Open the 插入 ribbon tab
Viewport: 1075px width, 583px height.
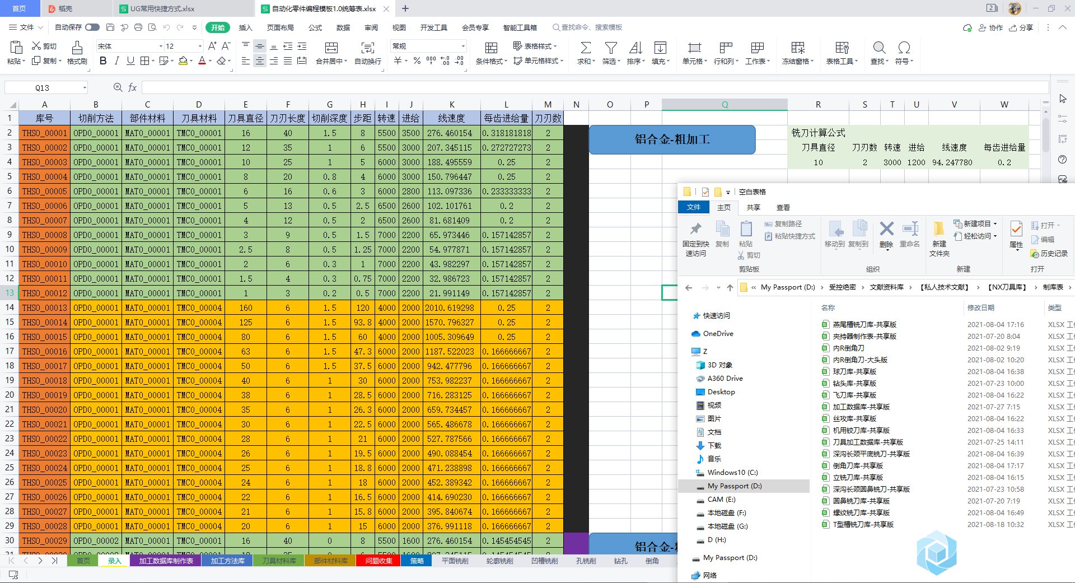[x=246, y=27]
